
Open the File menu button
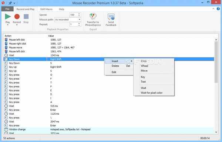7,9
